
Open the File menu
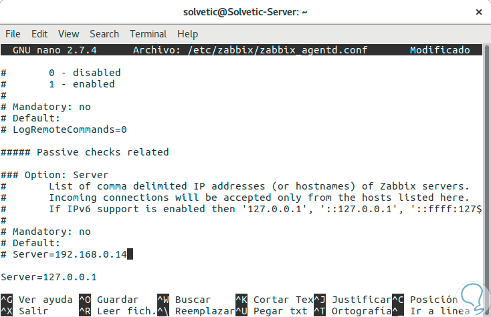pyautogui.click(x=13, y=34)
